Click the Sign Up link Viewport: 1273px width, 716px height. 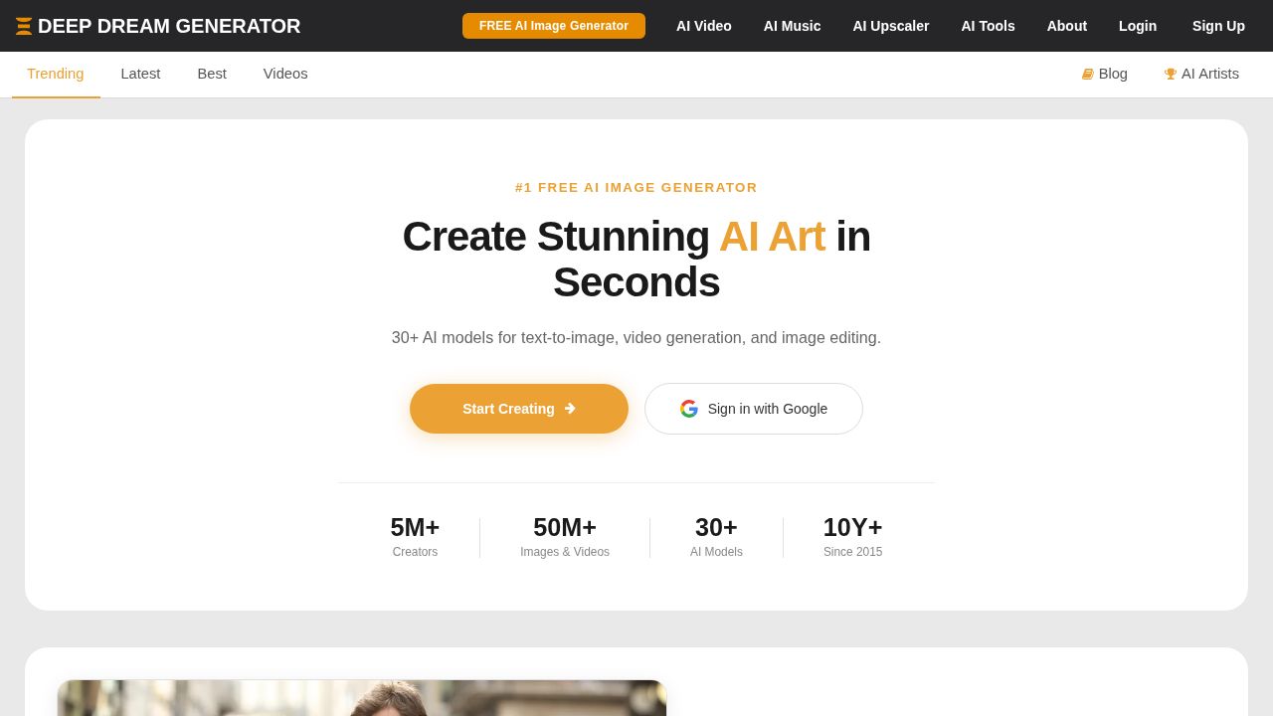click(1218, 26)
